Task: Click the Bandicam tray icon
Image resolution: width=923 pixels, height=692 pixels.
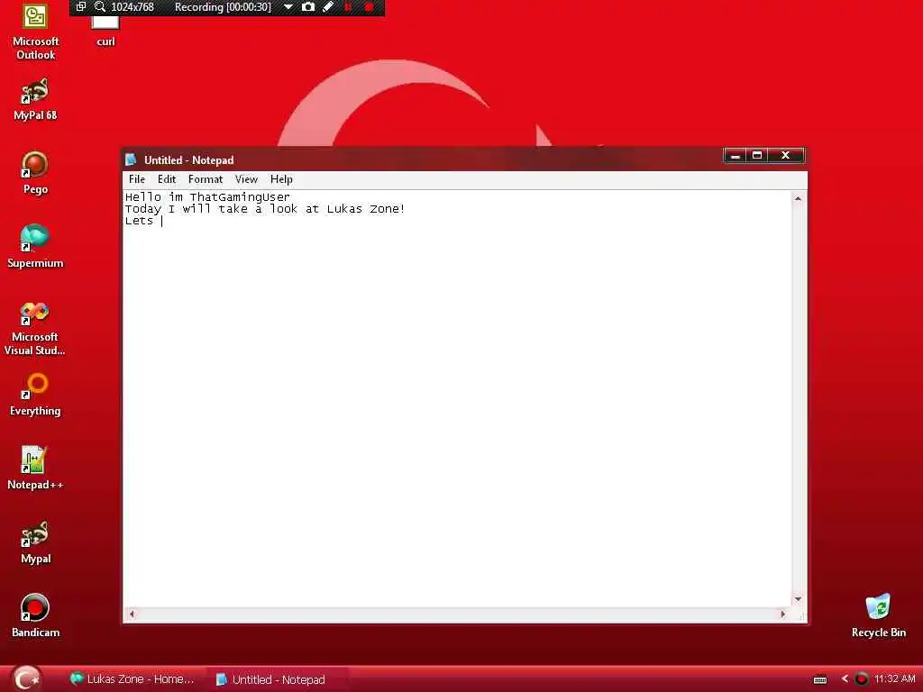Action: tap(861, 679)
